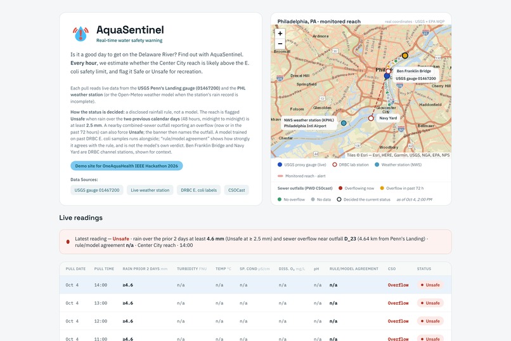Open the Demo site for OneAquaHealth IEEE Hackathon button

point(126,166)
